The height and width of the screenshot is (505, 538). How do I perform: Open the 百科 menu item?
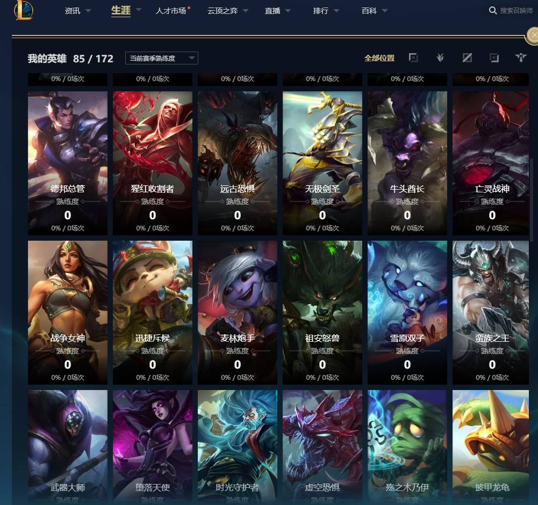369,11
